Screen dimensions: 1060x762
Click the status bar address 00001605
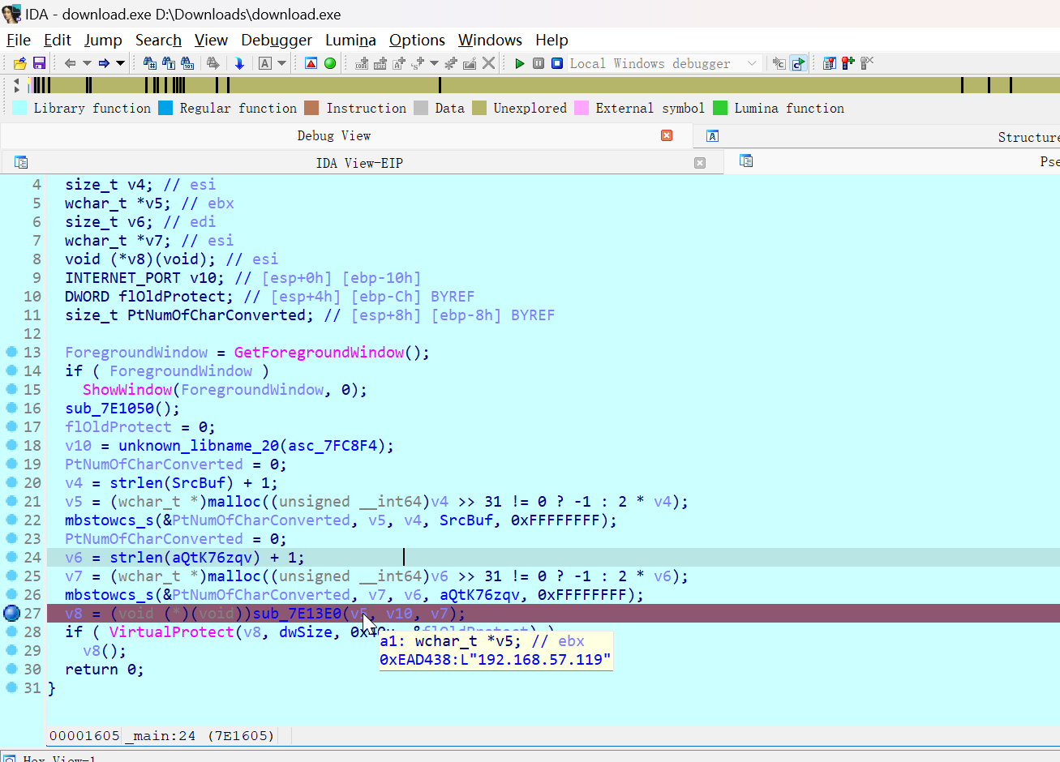coord(84,735)
